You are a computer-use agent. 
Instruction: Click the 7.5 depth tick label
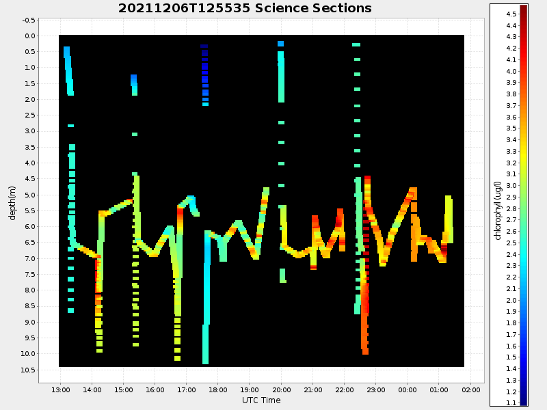click(x=30, y=275)
